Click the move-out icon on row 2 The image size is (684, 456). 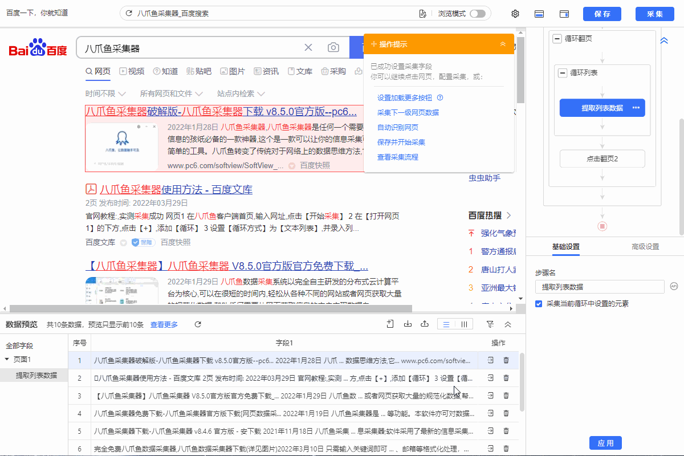(491, 378)
